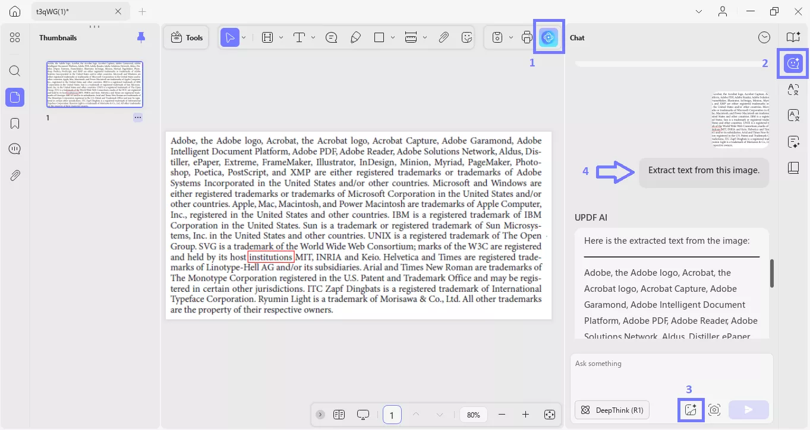Select the page 1 thumbnail
This screenshot has height=430, width=810.
point(94,84)
